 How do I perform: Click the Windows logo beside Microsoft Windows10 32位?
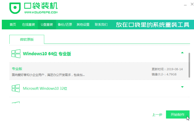pyautogui.click(x=16, y=88)
